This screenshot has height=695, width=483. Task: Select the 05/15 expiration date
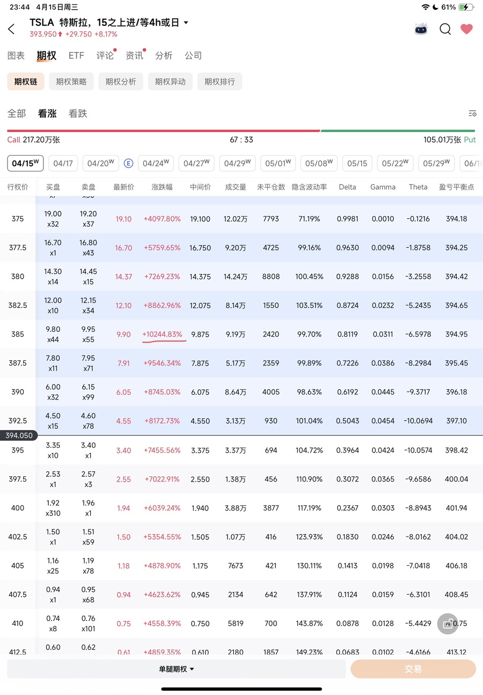357,164
